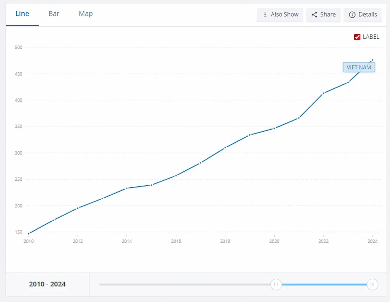
Task: Click the 2012 data point on the line
Action: 78,208
